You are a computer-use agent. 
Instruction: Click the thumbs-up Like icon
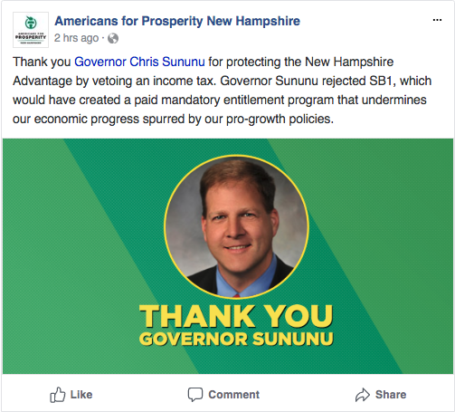57,395
